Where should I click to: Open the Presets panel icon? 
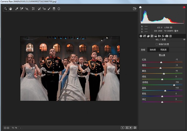click(x=170, y=36)
